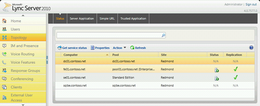Select the dc01.contoso.net computer row
260x106 pixels.
tap(155, 61)
